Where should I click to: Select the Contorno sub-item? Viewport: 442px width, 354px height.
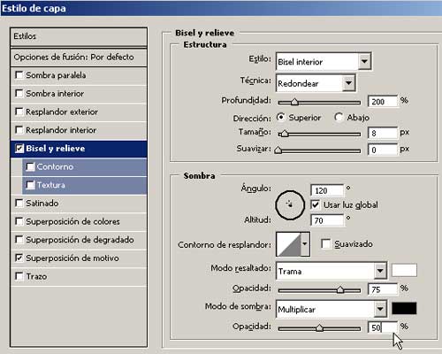[x=84, y=166]
